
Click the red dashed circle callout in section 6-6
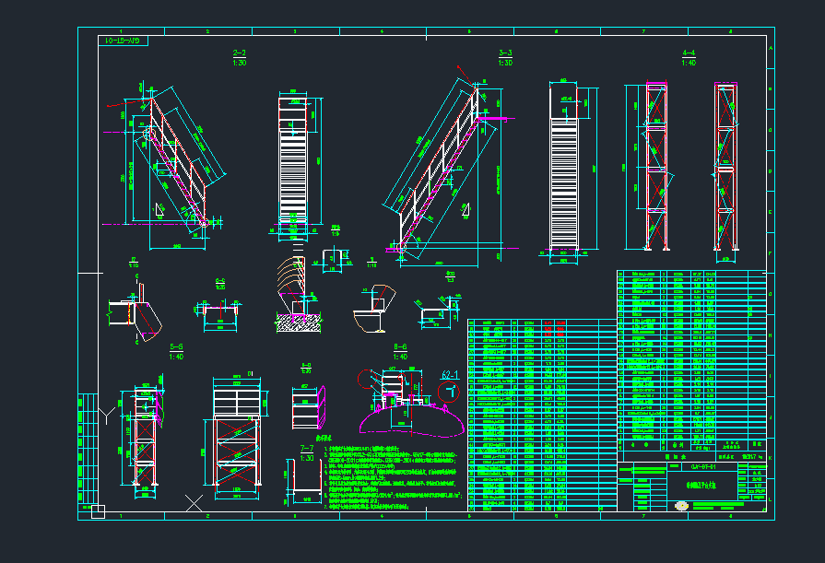click(x=367, y=379)
